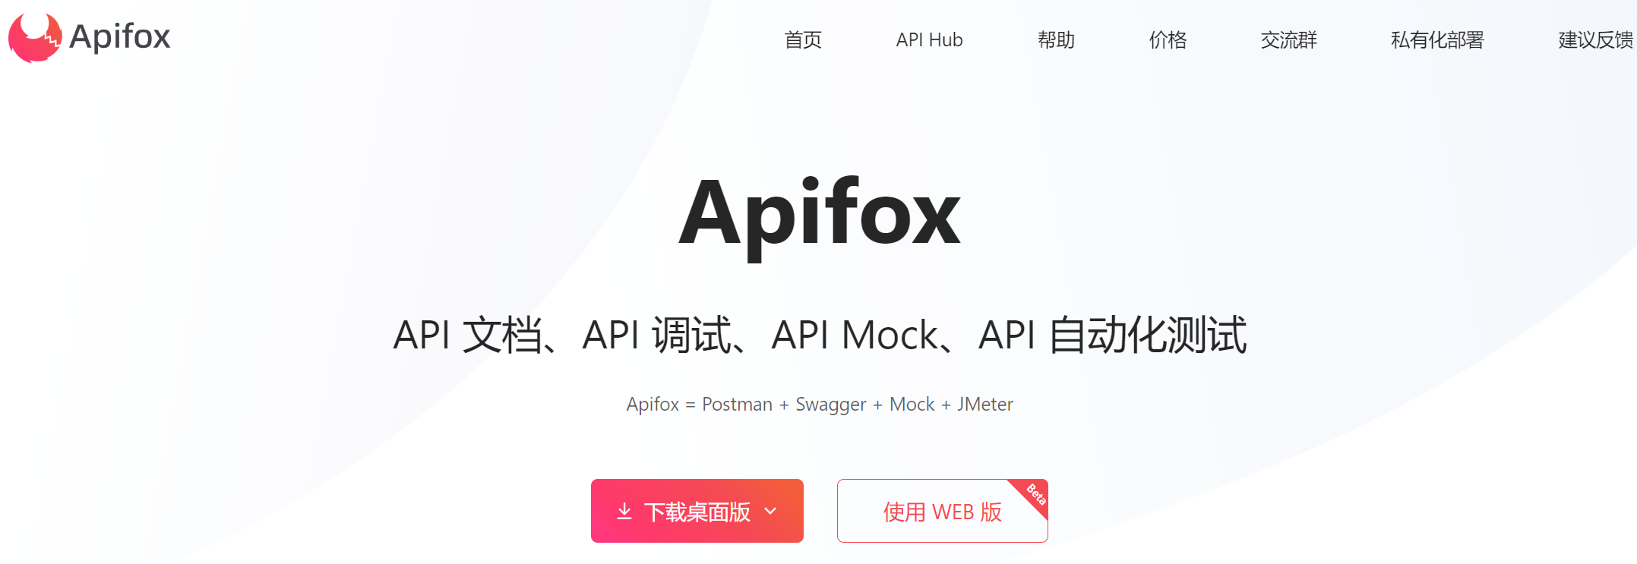Click the Apifox wordmark in the header

click(x=120, y=37)
